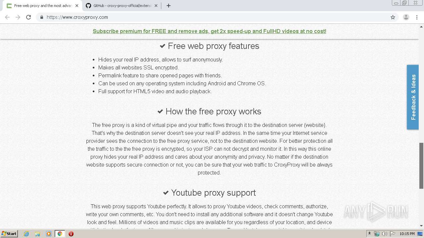
Task: Select Chrome taskbar button
Action: tap(60, 234)
